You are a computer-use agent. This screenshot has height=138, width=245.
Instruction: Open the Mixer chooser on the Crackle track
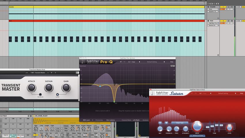coord(213,9)
